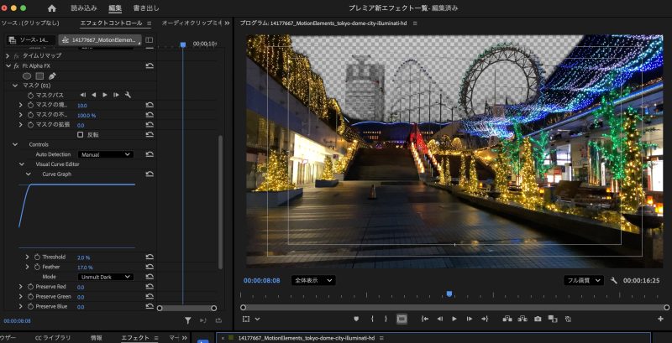The image size is (672, 343).
Task: Collapse the Visual Curve Editor section
Action: coord(24,164)
